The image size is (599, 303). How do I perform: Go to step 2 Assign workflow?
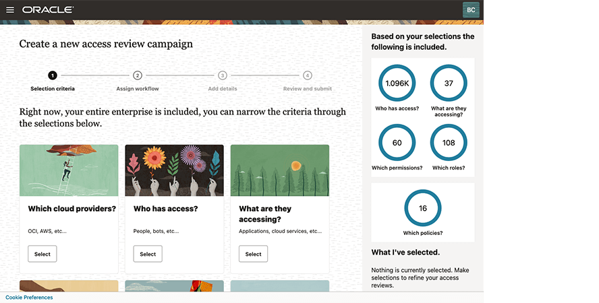tap(138, 75)
